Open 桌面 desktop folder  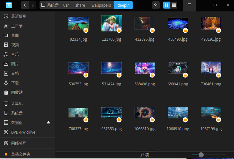tap(28, 35)
